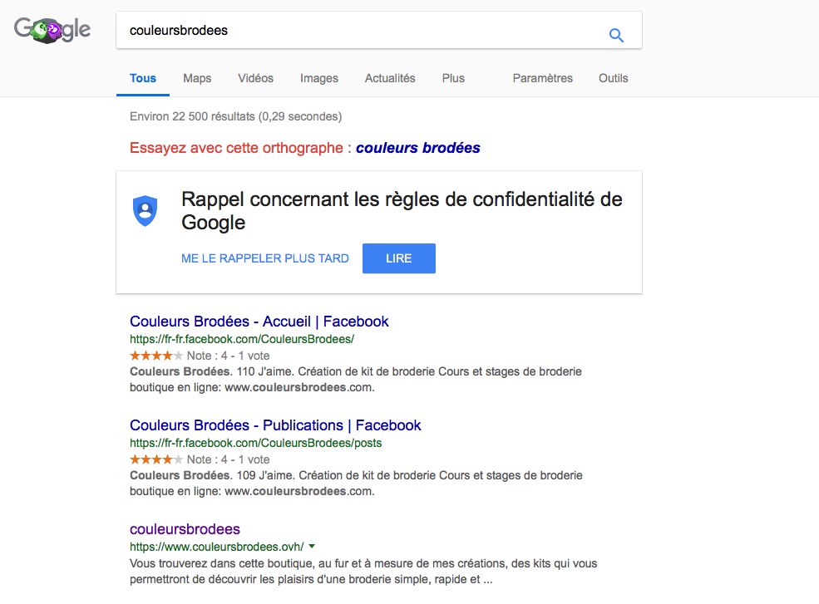Screen dimensions: 819x604
Task: Switch to the Images tab
Action: click(318, 78)
